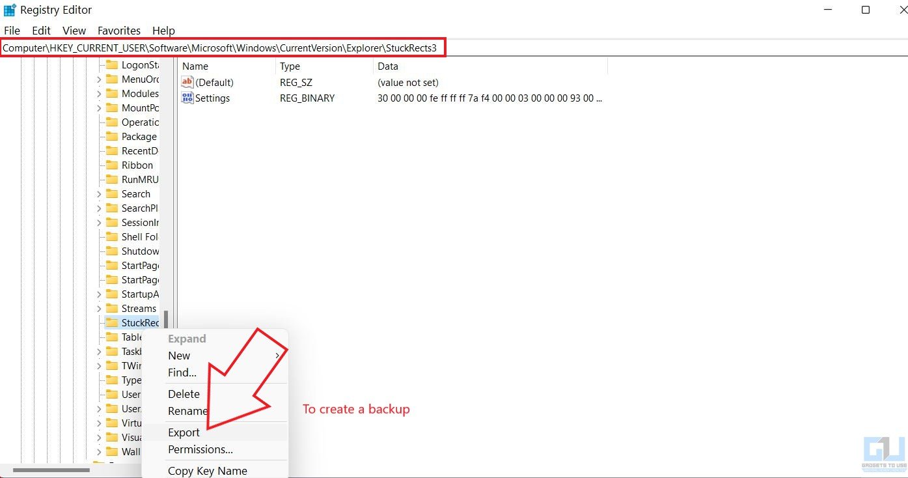Click the StartupA folder icon
This screenshot has height=478, width=908.
[x=112, y=294]
